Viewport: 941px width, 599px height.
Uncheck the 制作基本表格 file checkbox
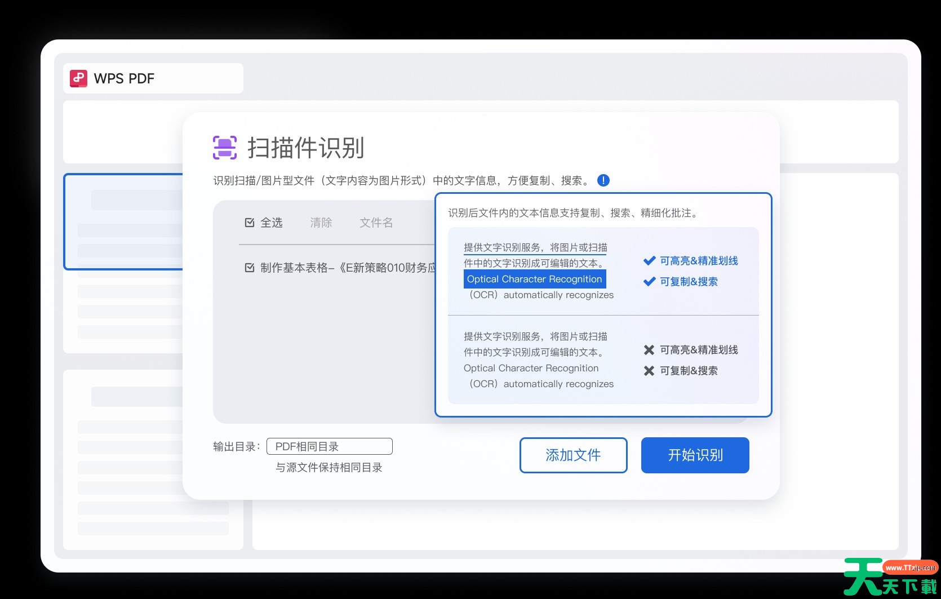[x=250, y=268]
